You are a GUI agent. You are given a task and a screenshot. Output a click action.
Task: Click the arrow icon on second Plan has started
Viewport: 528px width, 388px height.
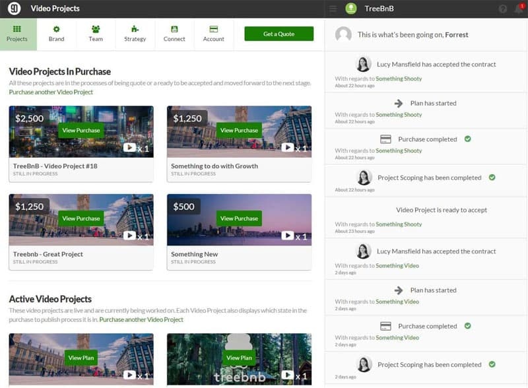399,290
